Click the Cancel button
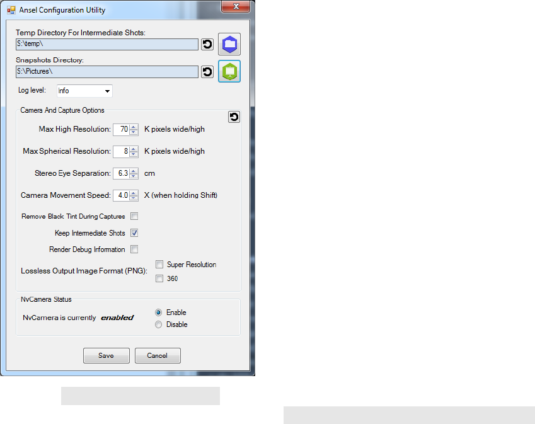Image resolution: width=535 pixels, height=424 pixels. [x=158, y=356]
